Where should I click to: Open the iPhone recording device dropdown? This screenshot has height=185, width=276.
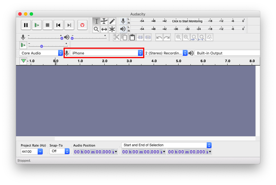106,53
